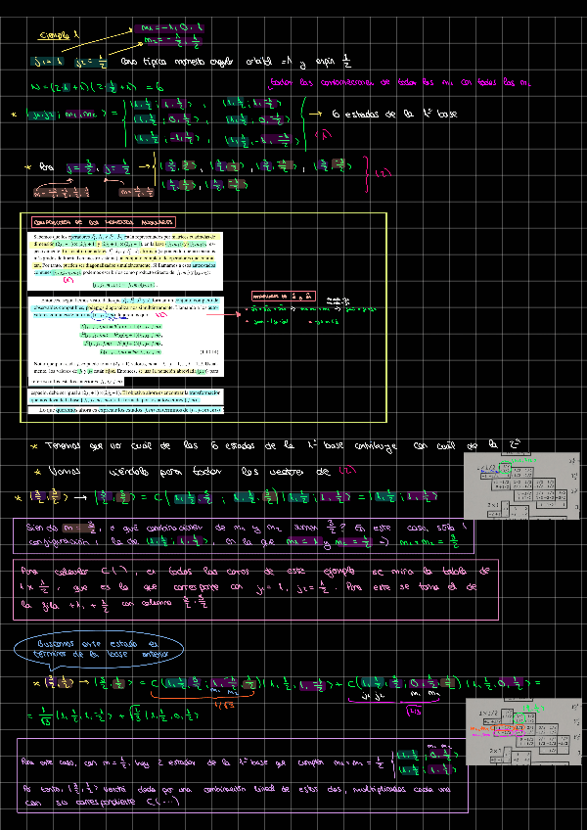
Task: Click the yellow "Ejemplo 1" heading
Action: pyautogui.click(x=61, y=35)
